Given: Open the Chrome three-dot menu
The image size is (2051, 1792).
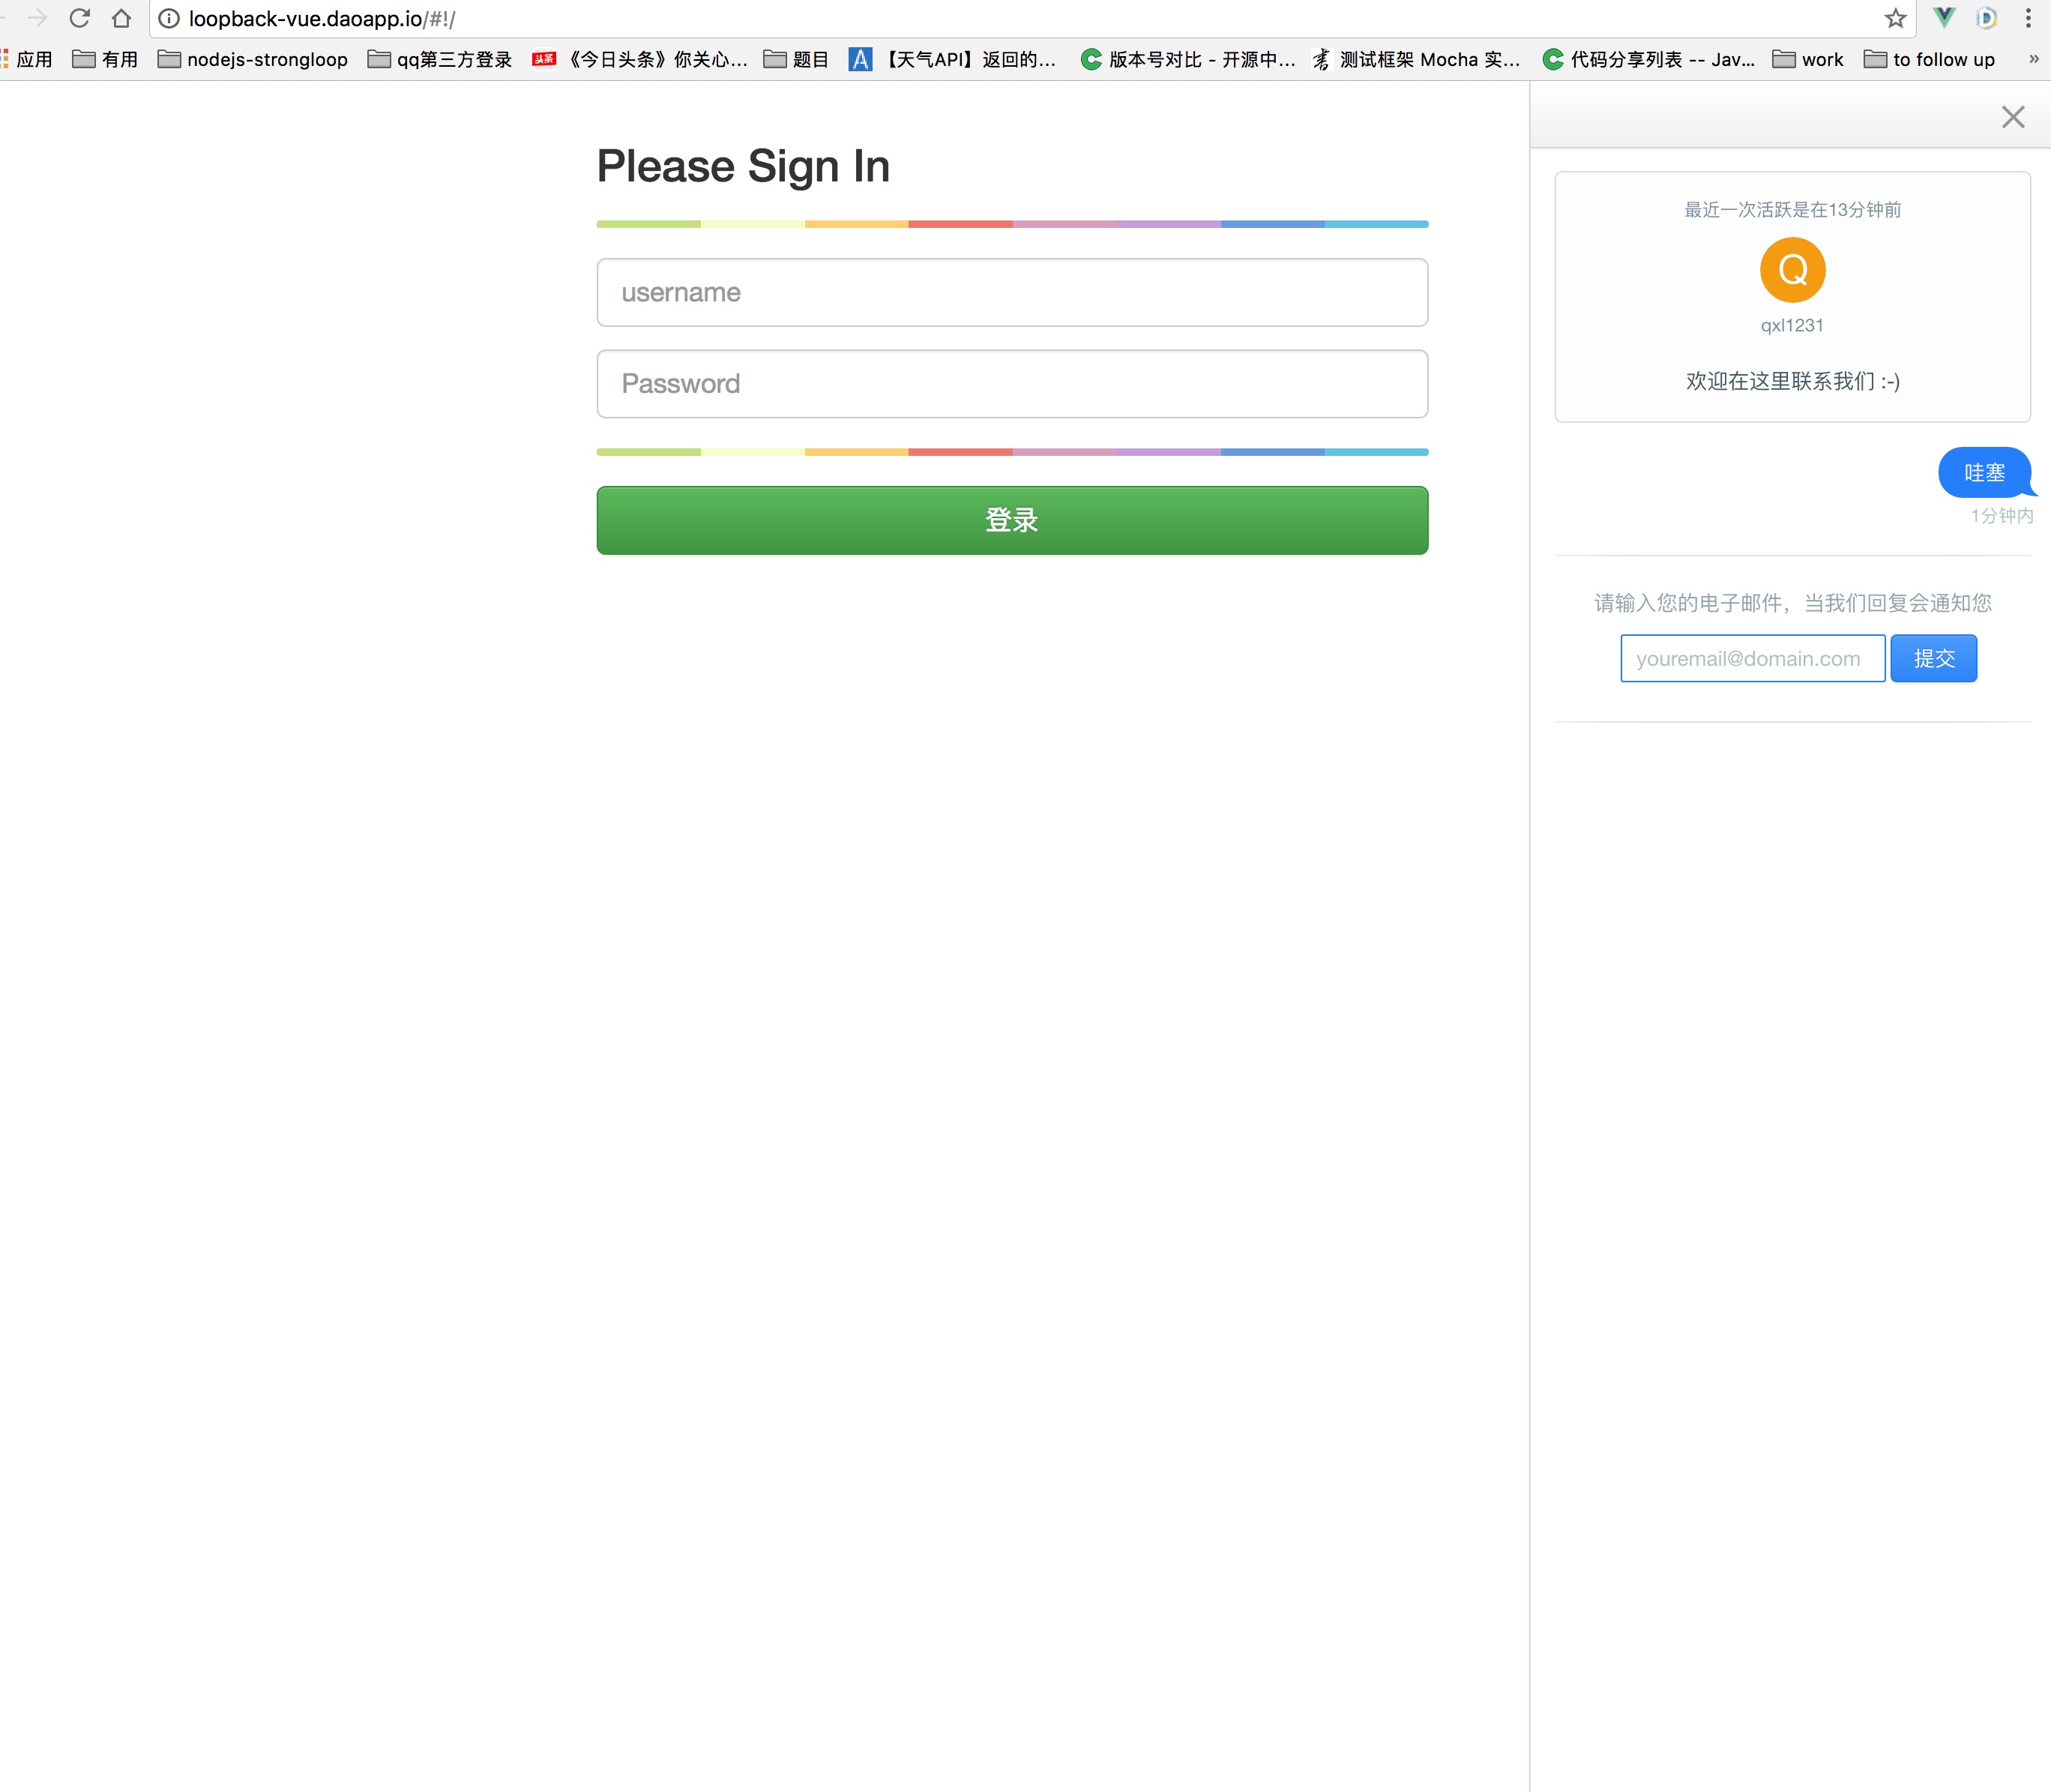Looking at the screenshot, I should [2028, 18].
